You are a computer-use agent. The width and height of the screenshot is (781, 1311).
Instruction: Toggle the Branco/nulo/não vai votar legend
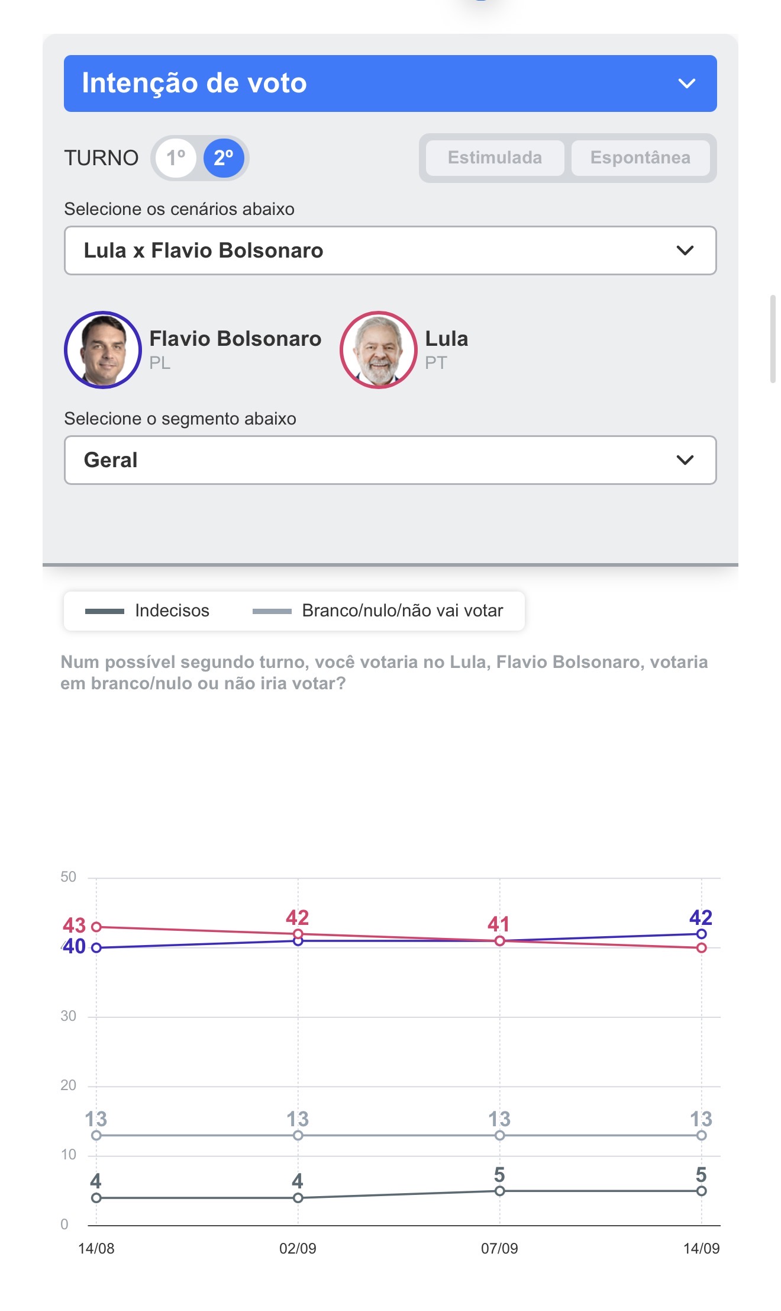click(377, 610)
